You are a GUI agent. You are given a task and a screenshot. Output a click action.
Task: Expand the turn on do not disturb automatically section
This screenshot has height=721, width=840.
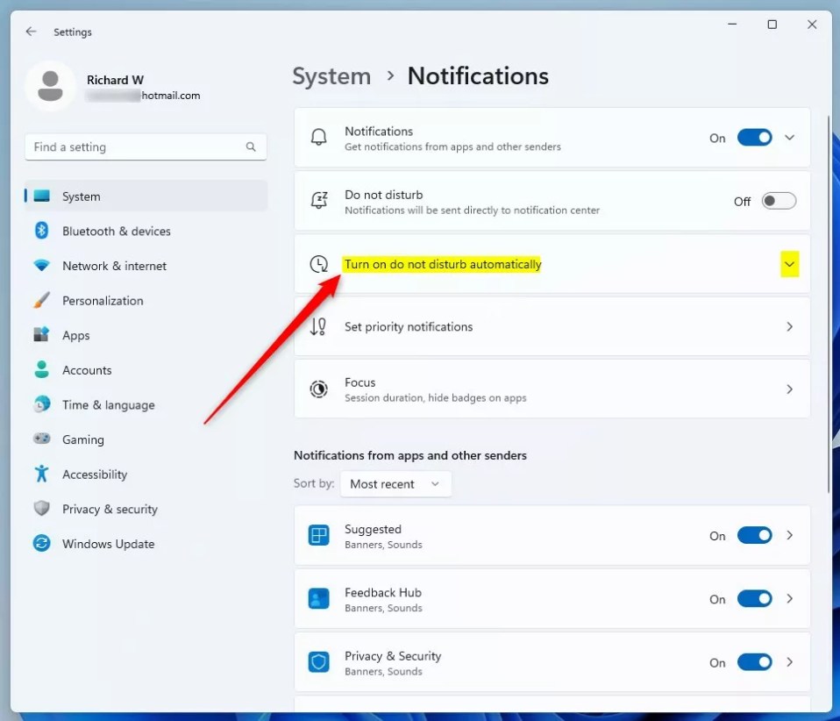(789, 263)
